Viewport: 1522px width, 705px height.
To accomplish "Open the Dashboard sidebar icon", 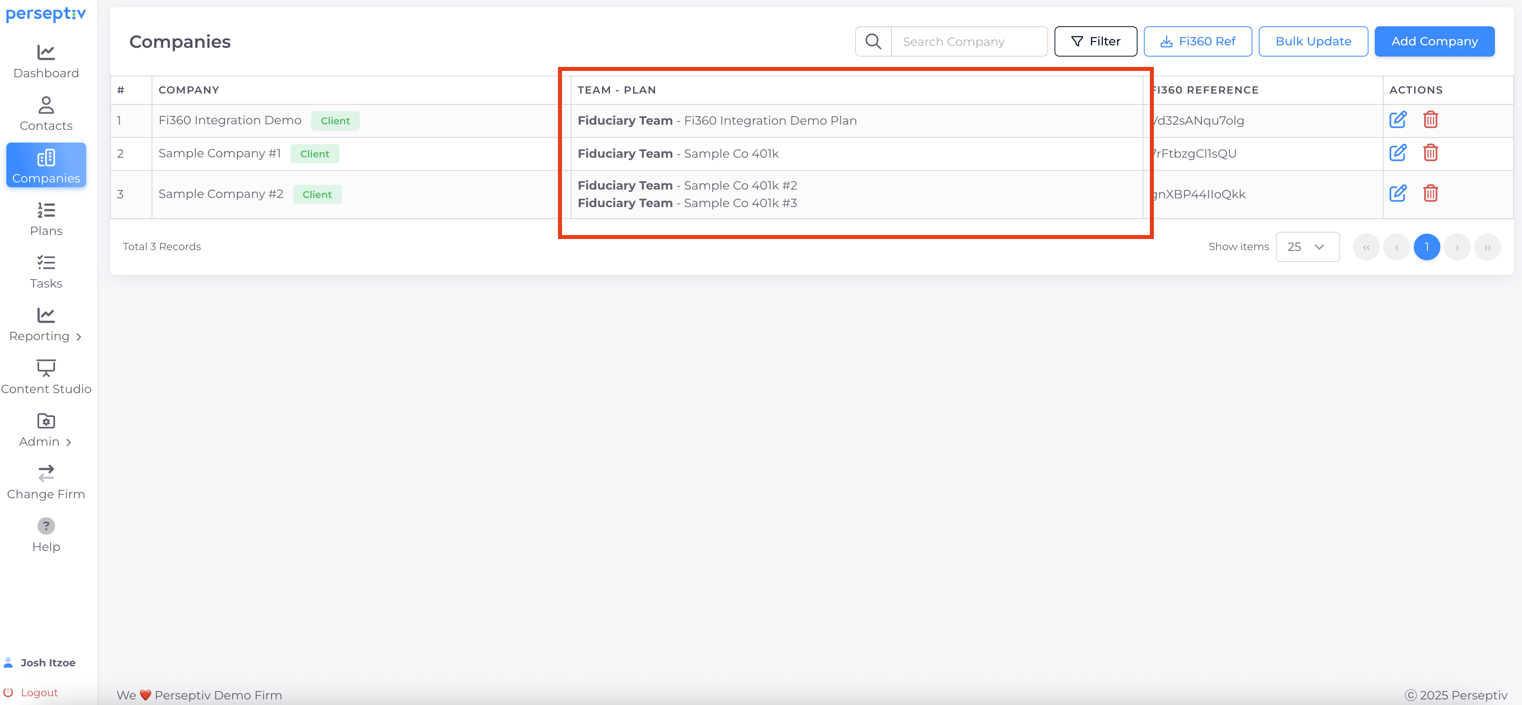I will pos(46,53).
